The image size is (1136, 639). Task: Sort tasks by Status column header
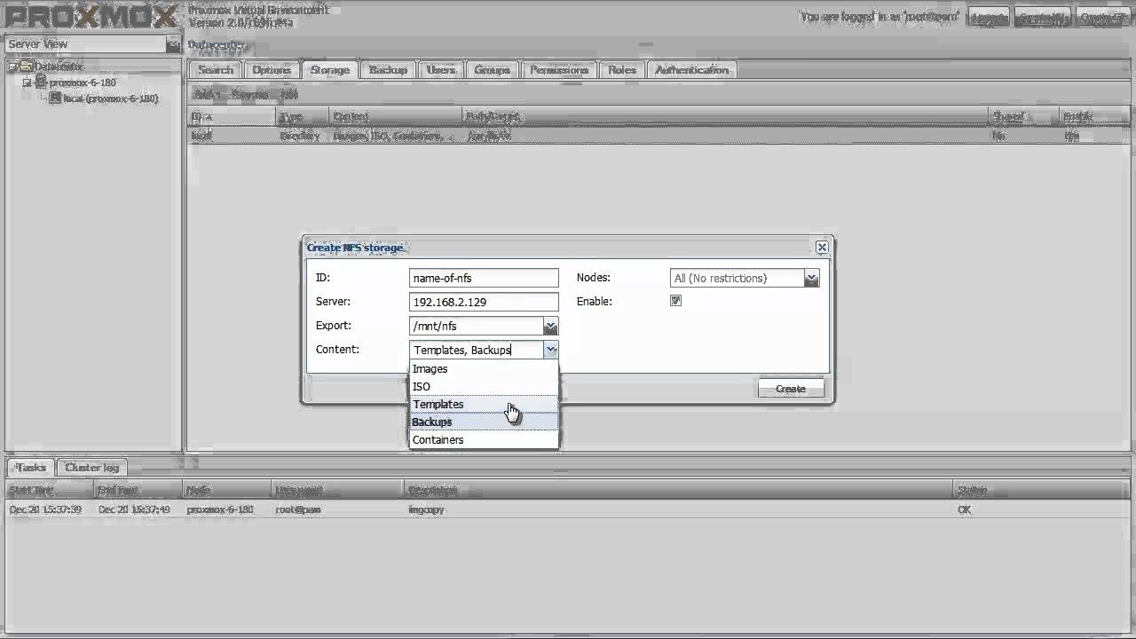click(1042, 490)
